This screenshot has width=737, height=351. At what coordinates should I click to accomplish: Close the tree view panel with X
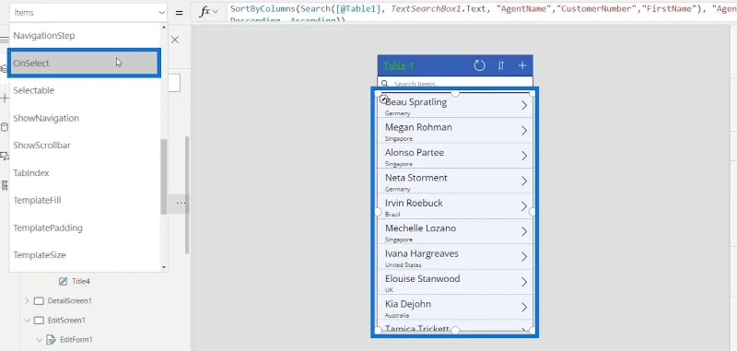[175, 40]
